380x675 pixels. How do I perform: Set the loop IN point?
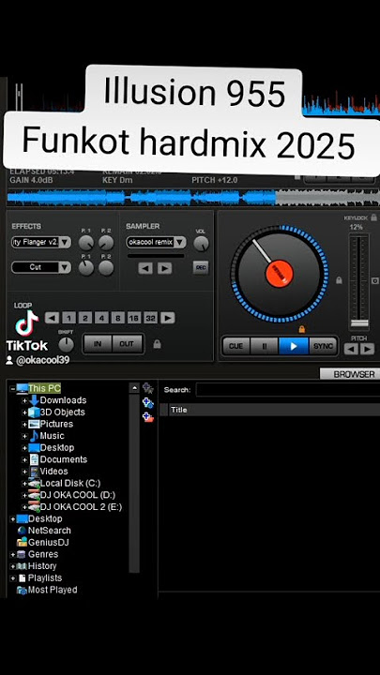coord(98,344)
